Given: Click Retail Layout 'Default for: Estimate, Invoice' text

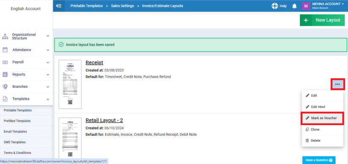Looking at the screenshot, I should [x=141, y=134].
